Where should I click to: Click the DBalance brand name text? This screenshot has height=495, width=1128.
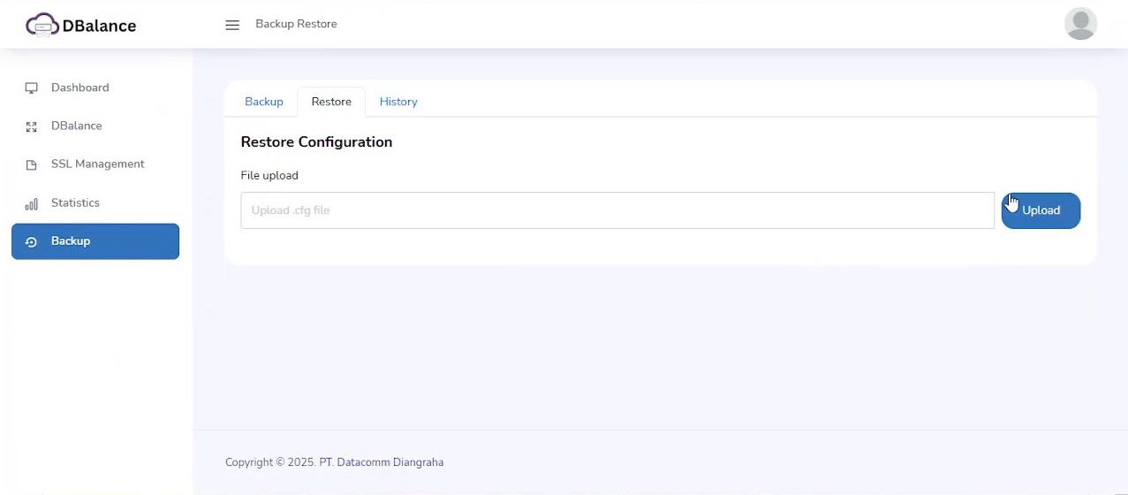click(99, 26)
